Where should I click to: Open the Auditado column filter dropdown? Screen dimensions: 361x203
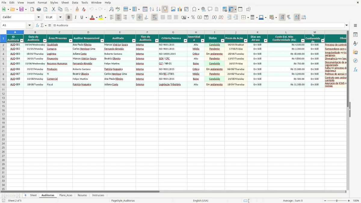tap(134, 40)
